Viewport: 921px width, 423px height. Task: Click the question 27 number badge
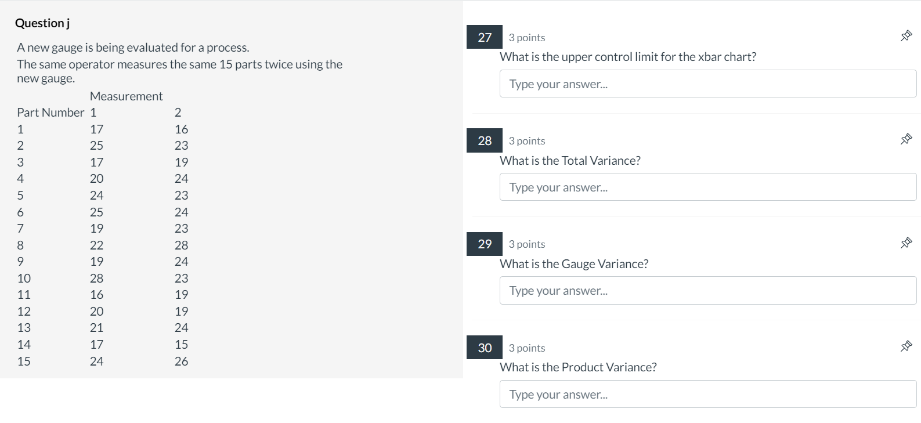point(485,37)
